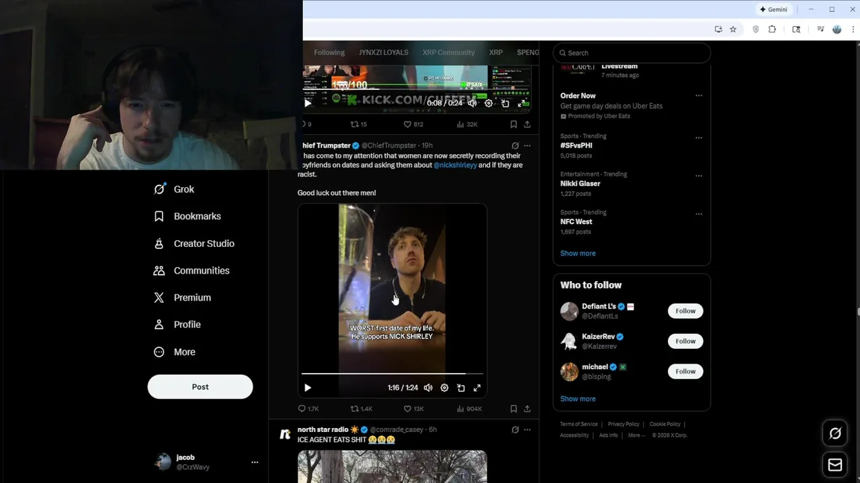Viewport: 860px width, 483px height.
Task: View analytics showing 904K views
Action: point(469,409)
